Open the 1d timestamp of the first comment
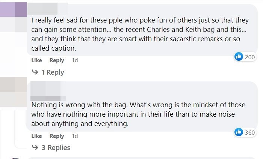 pos(75,60)
